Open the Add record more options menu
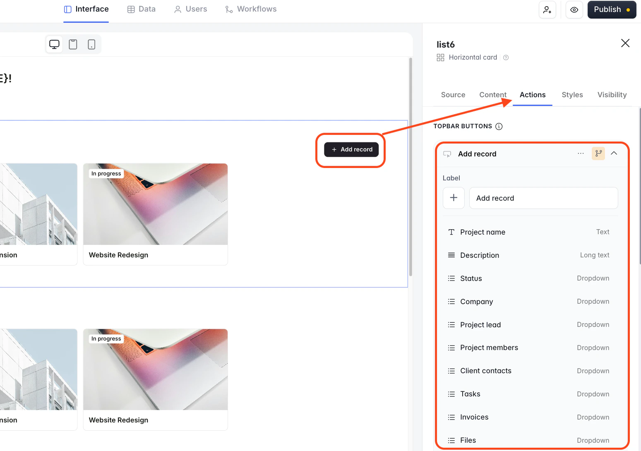 (581, 154)
